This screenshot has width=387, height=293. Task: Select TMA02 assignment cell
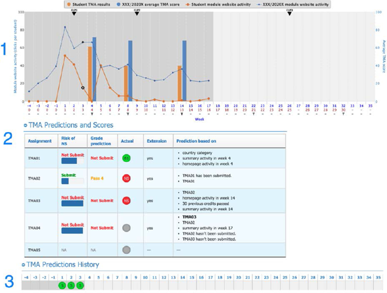point(41,178)
